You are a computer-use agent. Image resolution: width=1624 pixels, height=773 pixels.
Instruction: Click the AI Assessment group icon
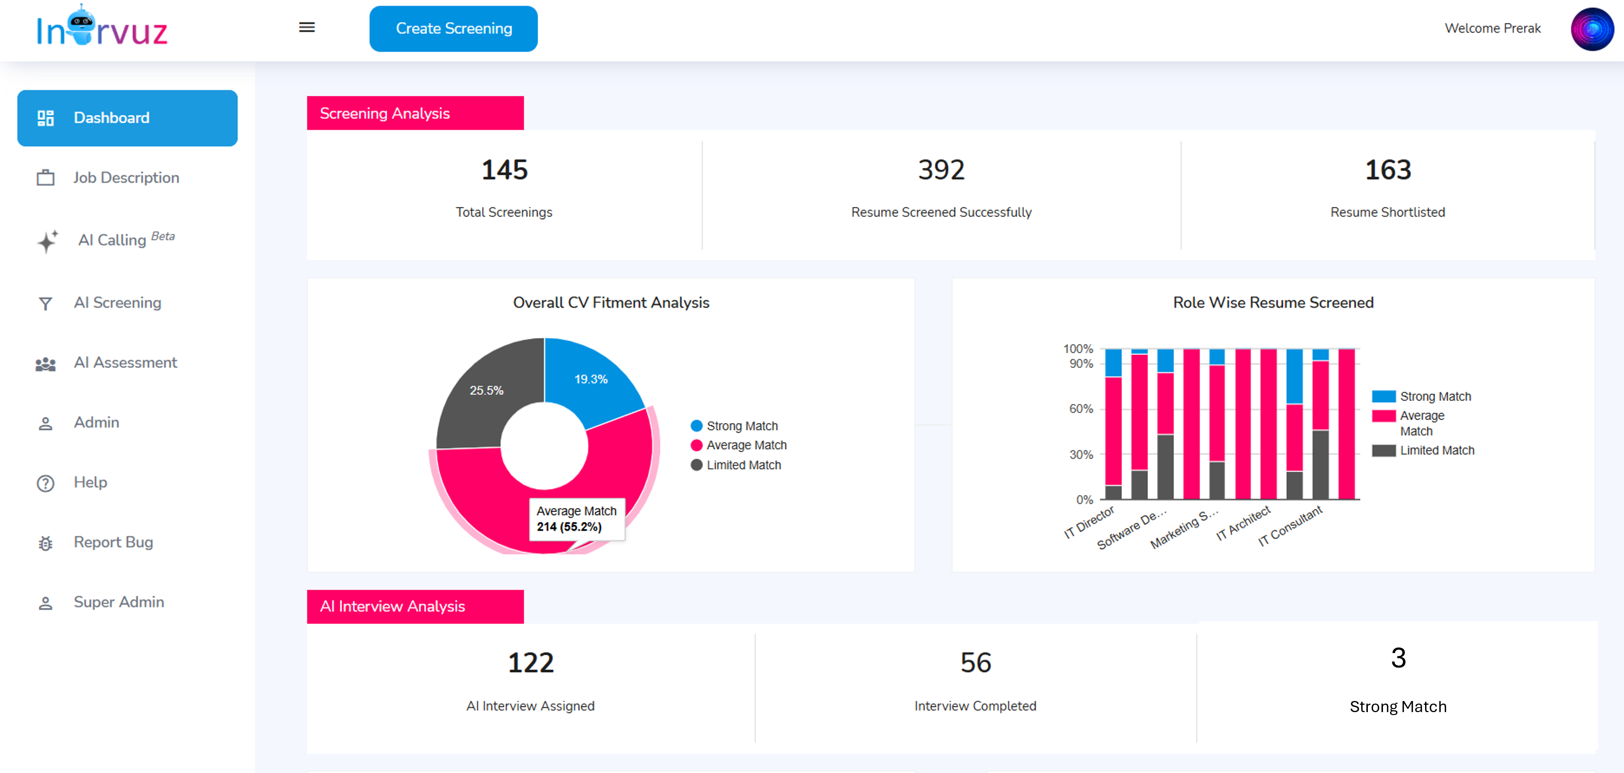point(45,364)
